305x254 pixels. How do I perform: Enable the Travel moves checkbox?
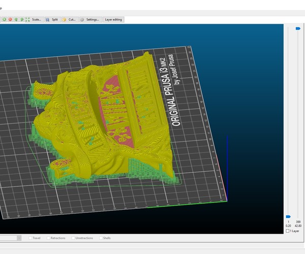tap(31, 238)
